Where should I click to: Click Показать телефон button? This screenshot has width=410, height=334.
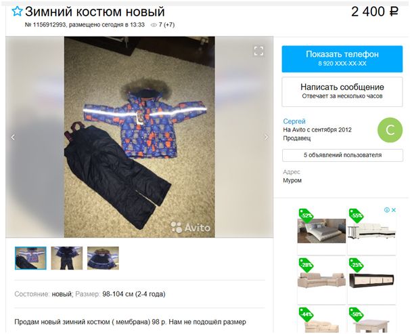tap(342, 59)
